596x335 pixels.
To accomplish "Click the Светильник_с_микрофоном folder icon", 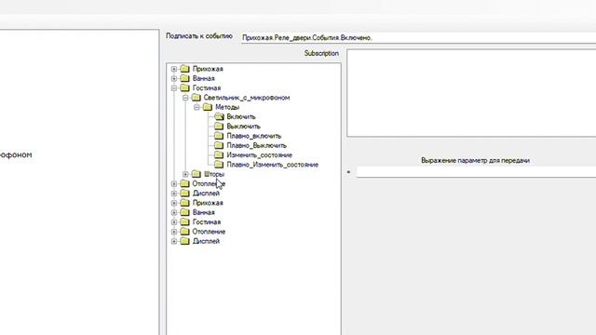I will (x=196, y=98).
